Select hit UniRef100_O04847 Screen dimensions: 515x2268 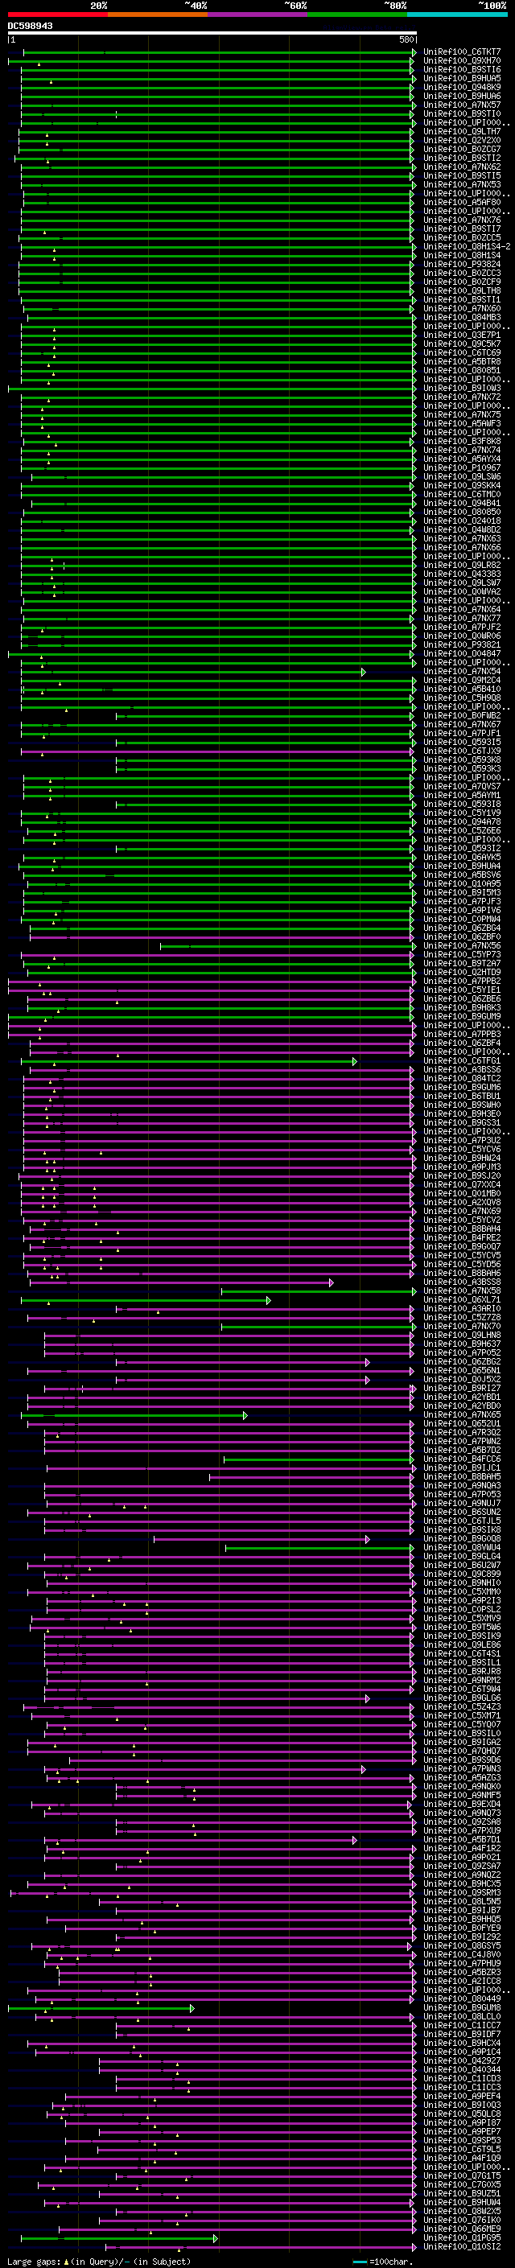[x=461, y=655]
